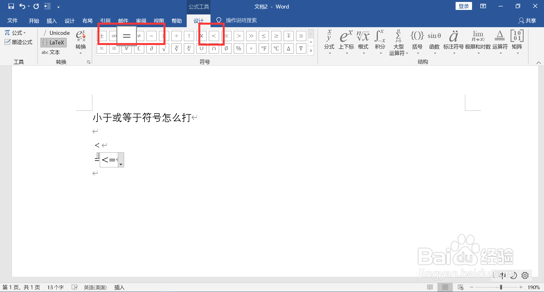Undo the last action
The height and width of the screenshot is (292, 544).
point(22,6)
